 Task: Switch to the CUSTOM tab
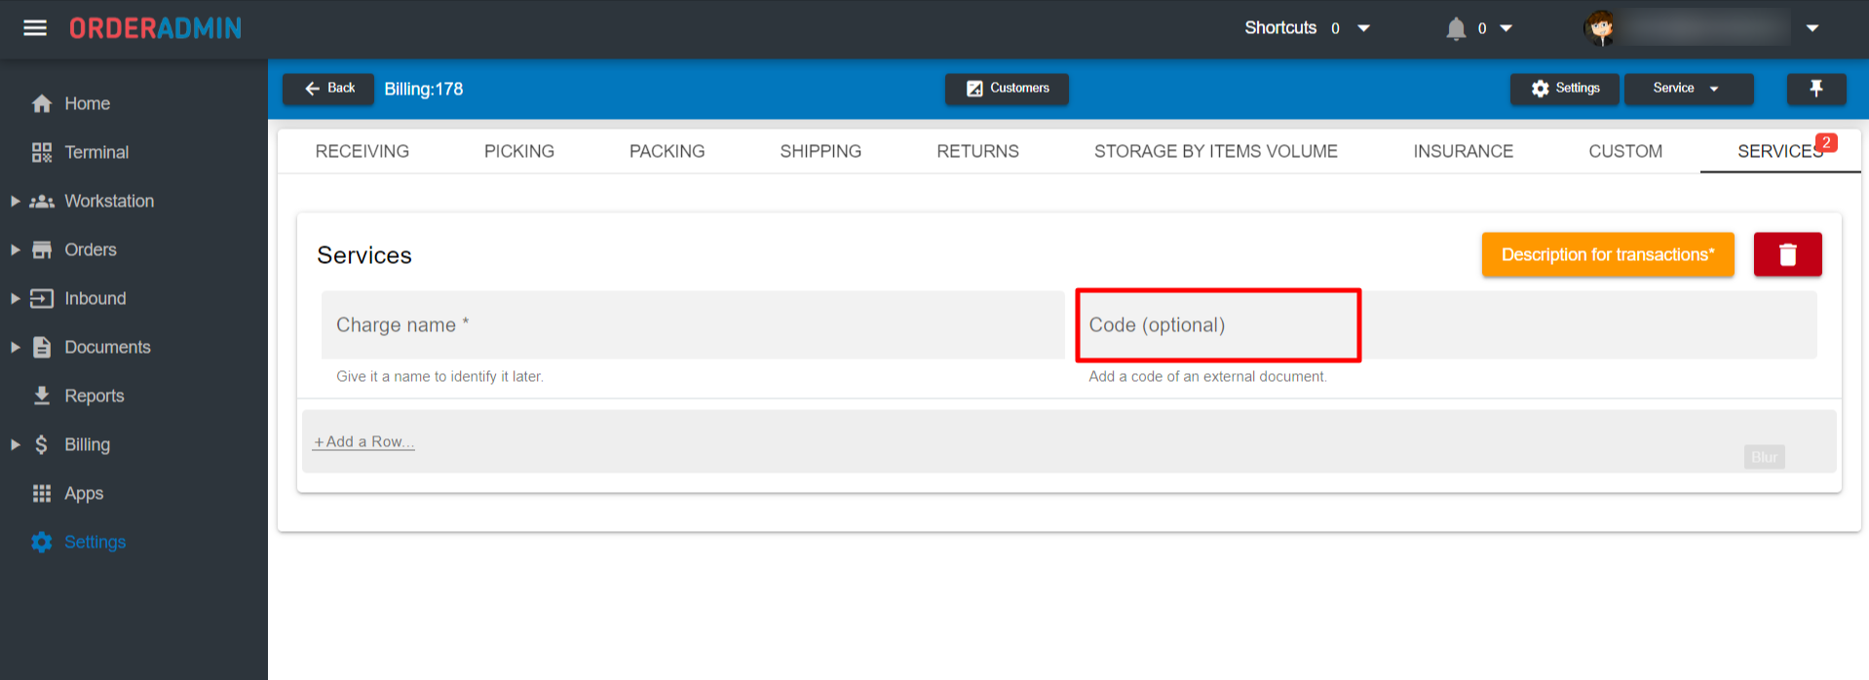1625,151
